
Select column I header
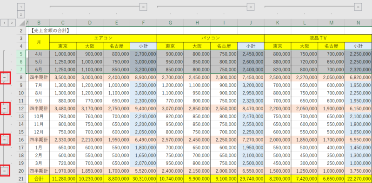coord(224,23)
